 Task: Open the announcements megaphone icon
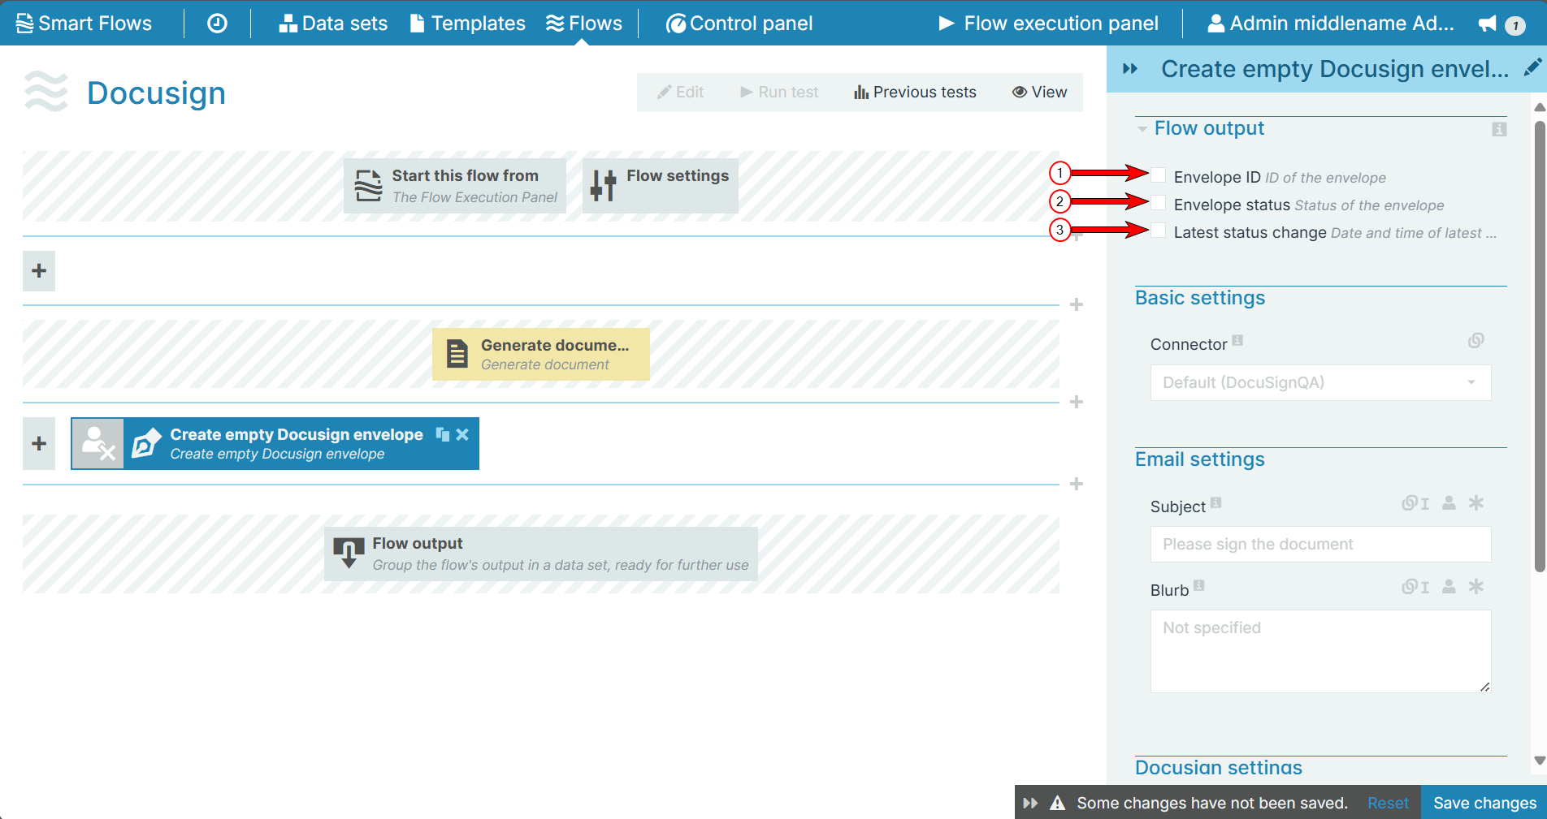[1487, 24]
